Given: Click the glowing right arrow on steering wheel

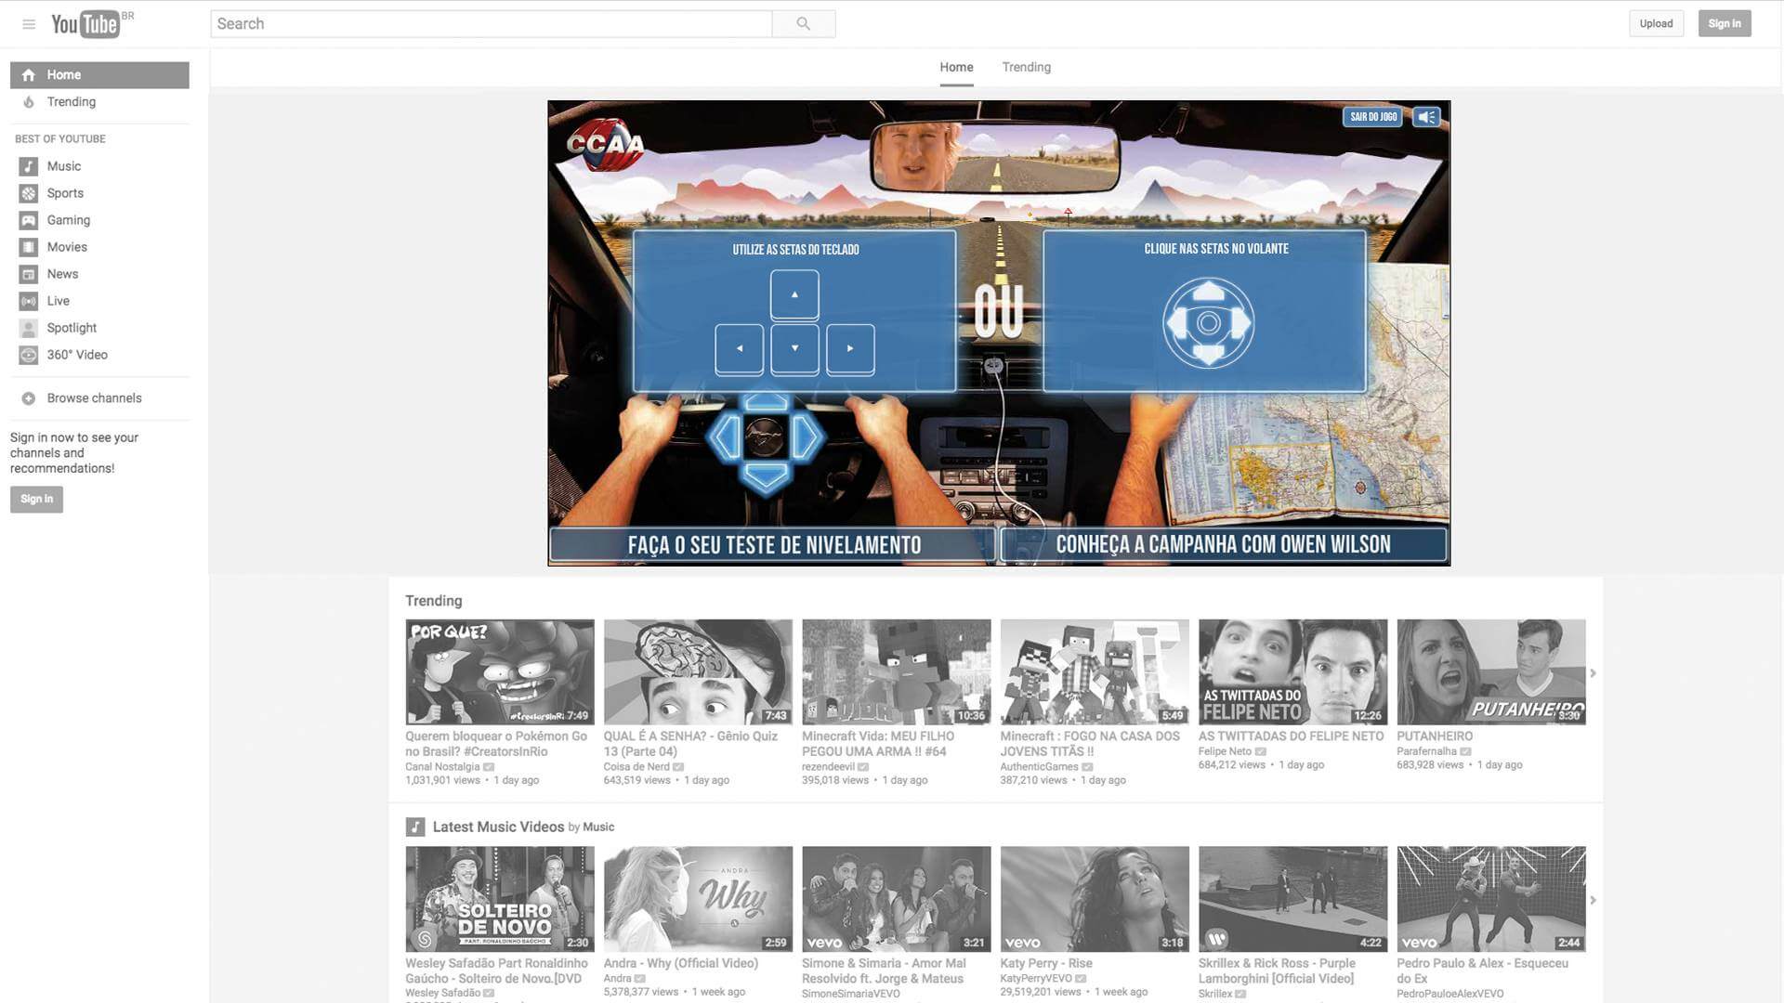Looking at the screenshot, I should 807,436.
